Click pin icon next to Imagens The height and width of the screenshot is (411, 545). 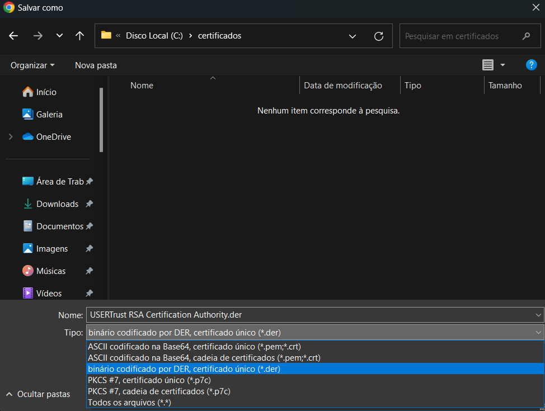coord(90,248)
